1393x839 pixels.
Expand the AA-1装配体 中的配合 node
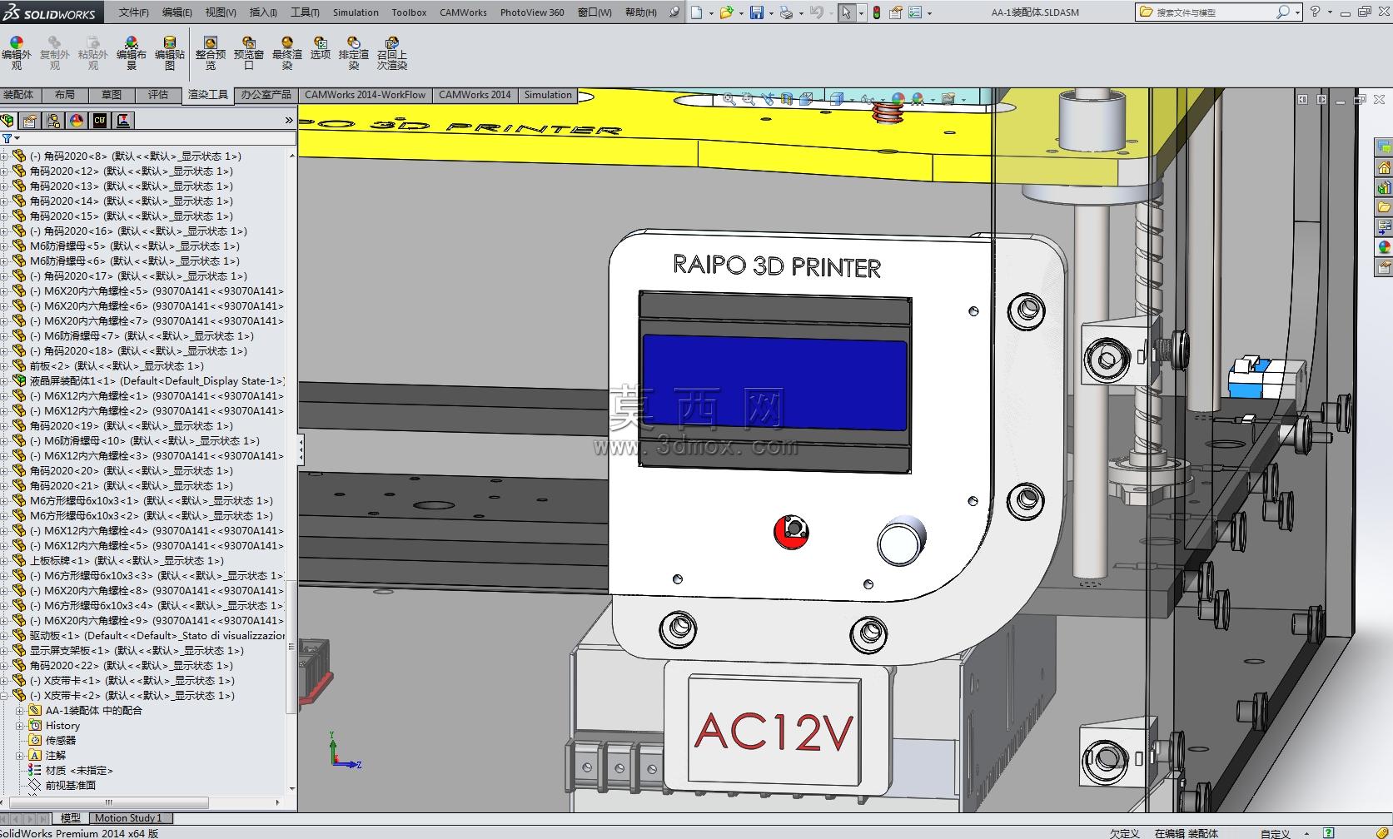pos(20,711)
